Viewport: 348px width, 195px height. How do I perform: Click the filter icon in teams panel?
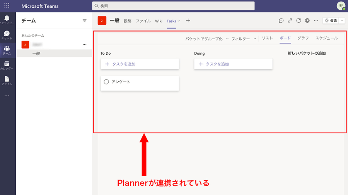(x=85, y=20)
